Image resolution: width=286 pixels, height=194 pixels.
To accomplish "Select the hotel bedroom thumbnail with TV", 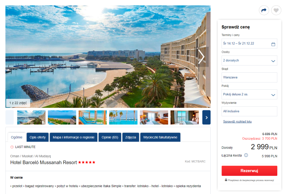I will pyautogui.click(x=154, y=117).
